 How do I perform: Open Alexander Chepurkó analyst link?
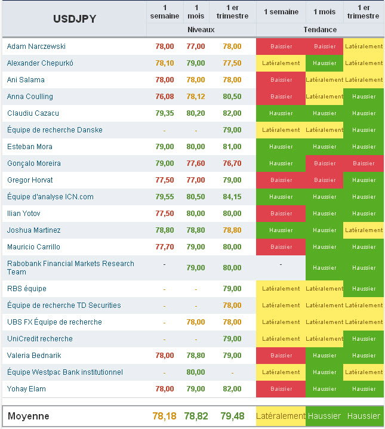40,63
